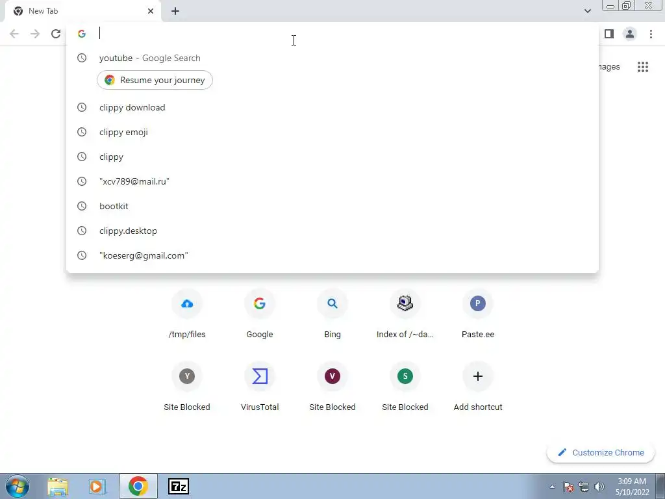
Task: Select the clippy emoji suggestion
Action: point(332,132)
